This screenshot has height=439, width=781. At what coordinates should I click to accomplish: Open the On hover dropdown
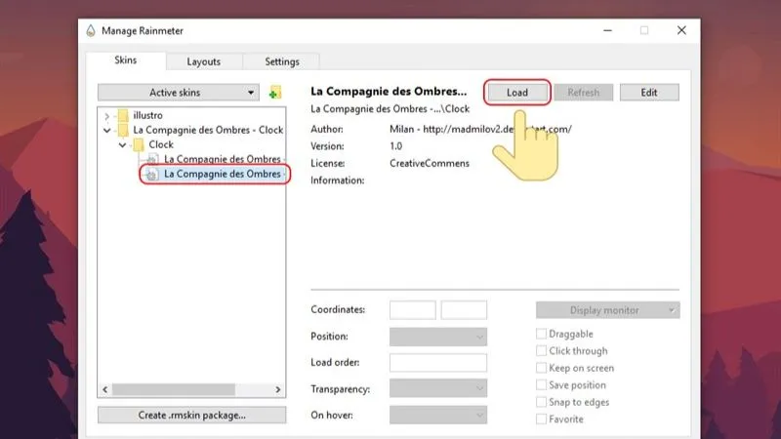[x=438, y=415]
